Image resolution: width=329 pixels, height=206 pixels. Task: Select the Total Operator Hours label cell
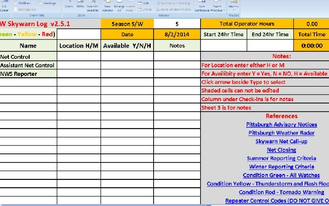[247, 24]
